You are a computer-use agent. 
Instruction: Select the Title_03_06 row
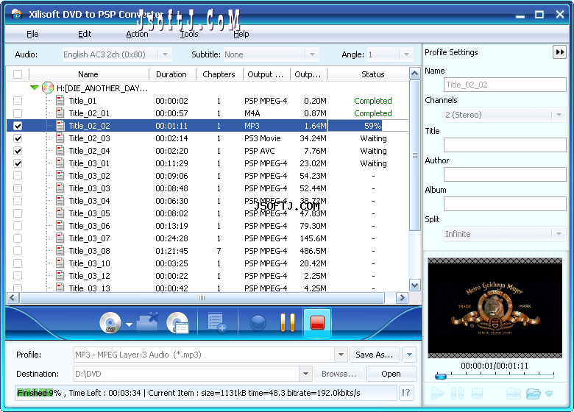tap(208, 226)
